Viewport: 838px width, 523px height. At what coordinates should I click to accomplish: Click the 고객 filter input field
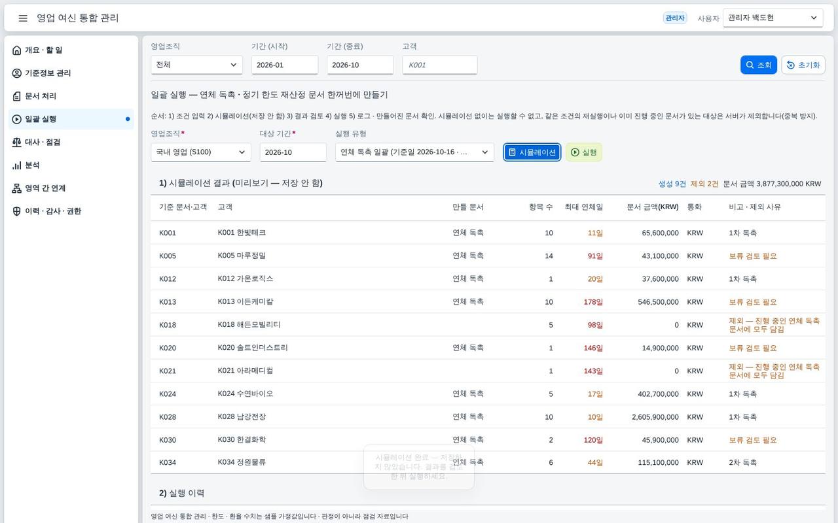point(440,65)
